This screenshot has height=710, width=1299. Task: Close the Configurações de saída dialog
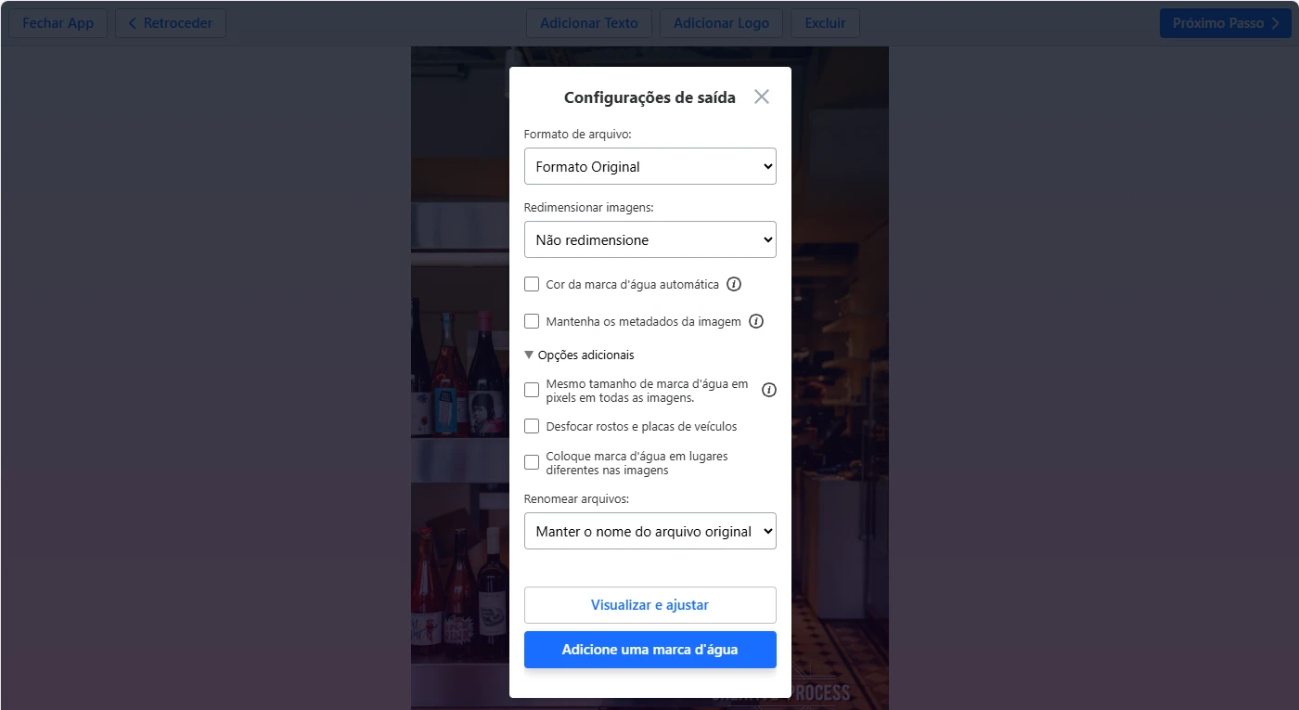761,96
